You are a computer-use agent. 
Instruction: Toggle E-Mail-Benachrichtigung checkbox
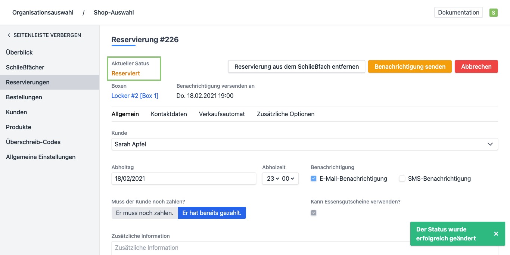tap(314, 179)
